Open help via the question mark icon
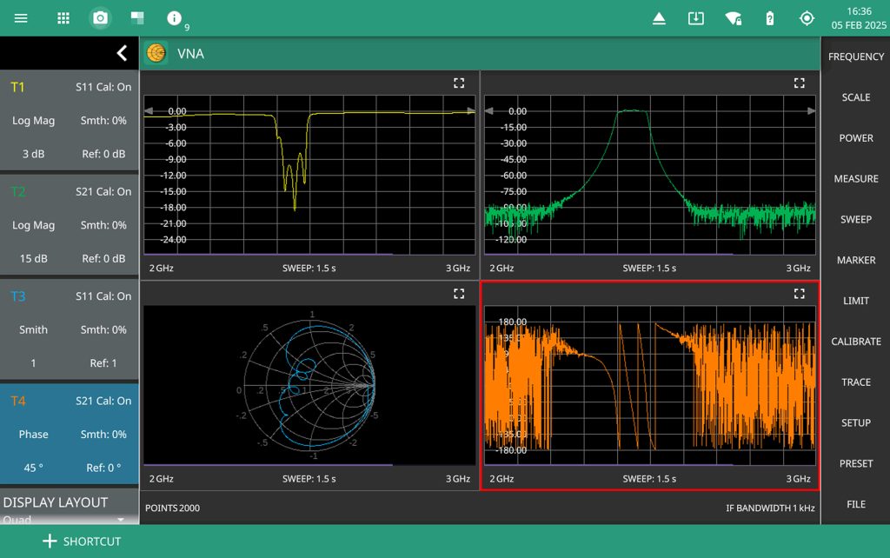Image resolution: width=890 pixels, height=558 pixels. point(769,17)
